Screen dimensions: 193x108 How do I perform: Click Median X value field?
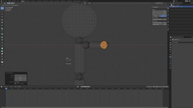[x=160, y=11]
